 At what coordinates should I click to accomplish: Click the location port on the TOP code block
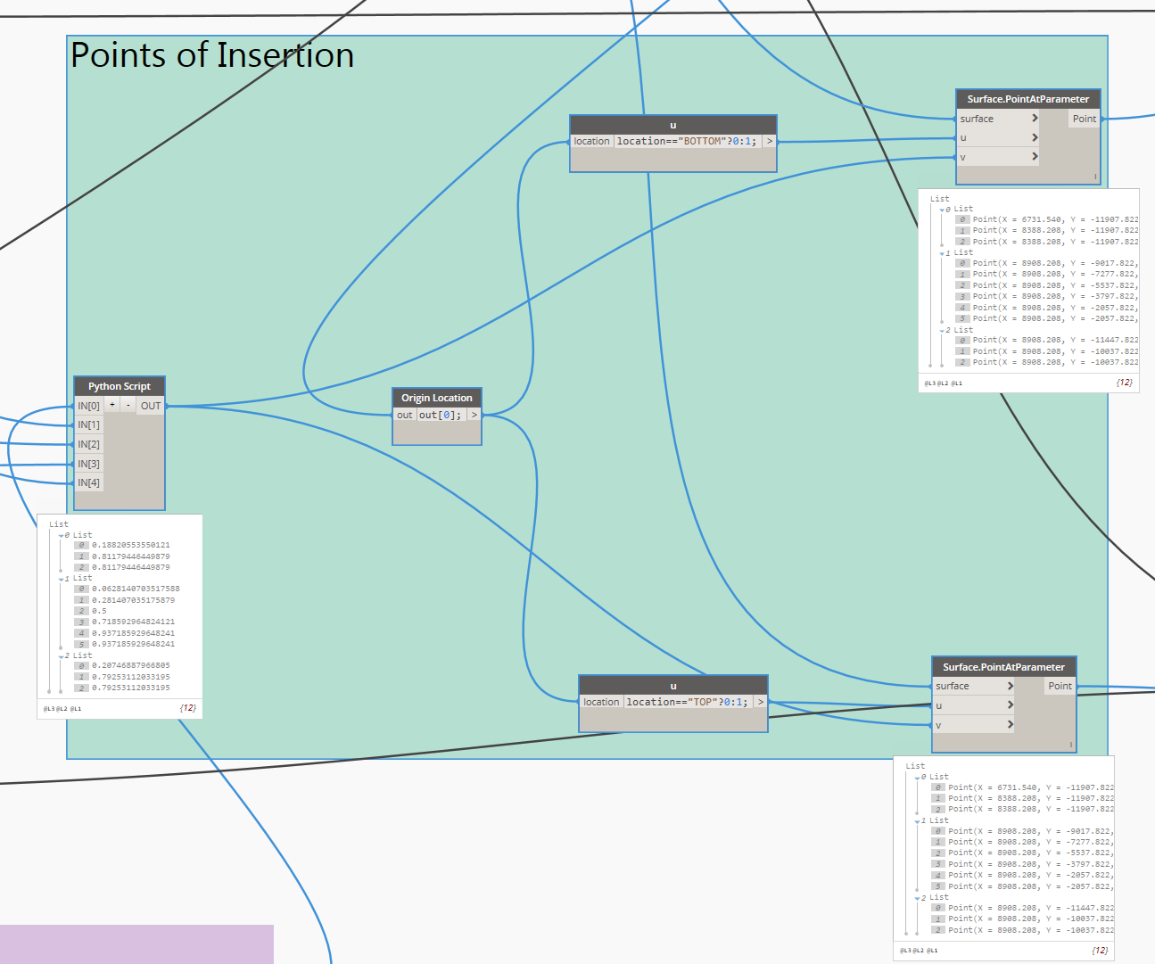(x=601, y=702)
